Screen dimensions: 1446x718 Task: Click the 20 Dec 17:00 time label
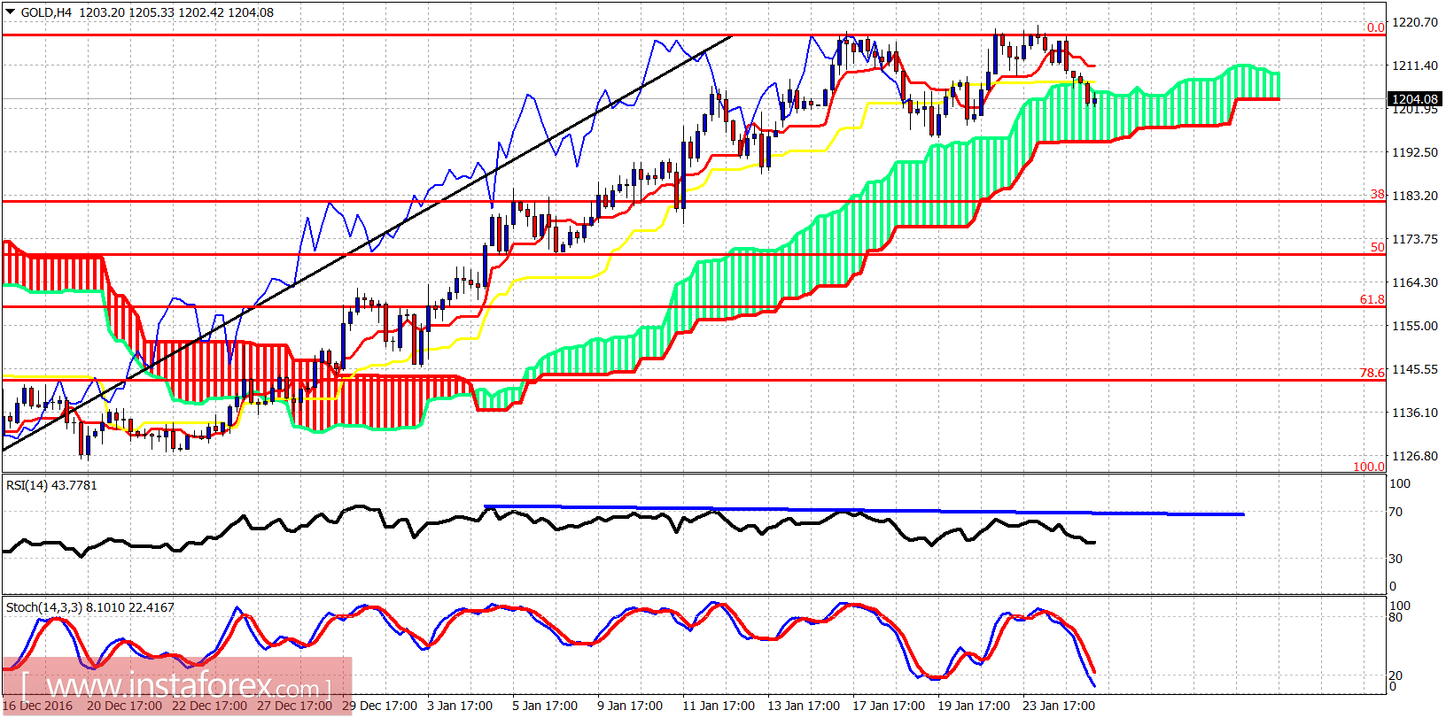tap(124, 706)
